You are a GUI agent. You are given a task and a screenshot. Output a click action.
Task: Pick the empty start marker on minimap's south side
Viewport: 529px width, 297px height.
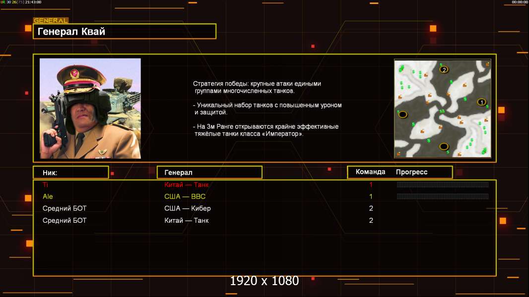pyautogui.click(x=444, y=147)
